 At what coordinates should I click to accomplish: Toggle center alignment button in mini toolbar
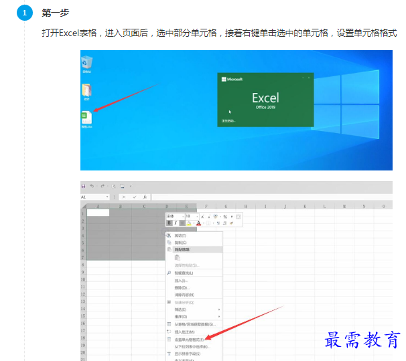(182, 223)
